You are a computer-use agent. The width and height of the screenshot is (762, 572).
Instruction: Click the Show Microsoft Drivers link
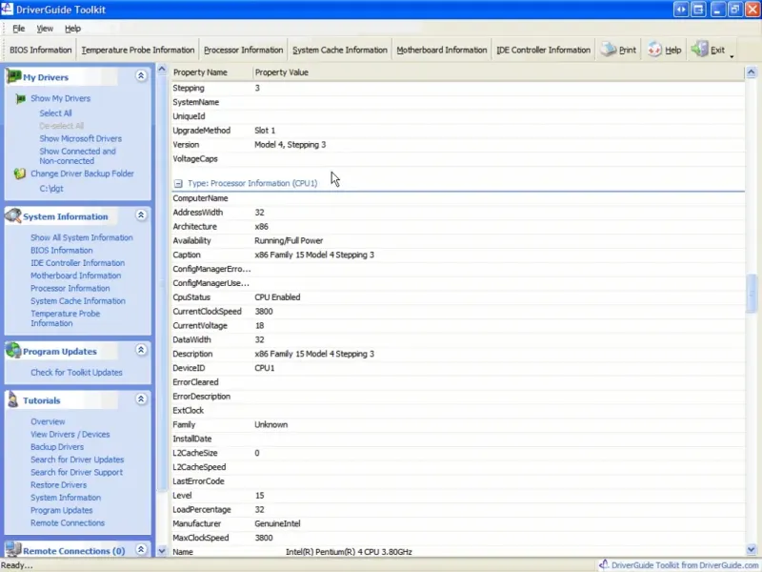click(x=81, y=138)
